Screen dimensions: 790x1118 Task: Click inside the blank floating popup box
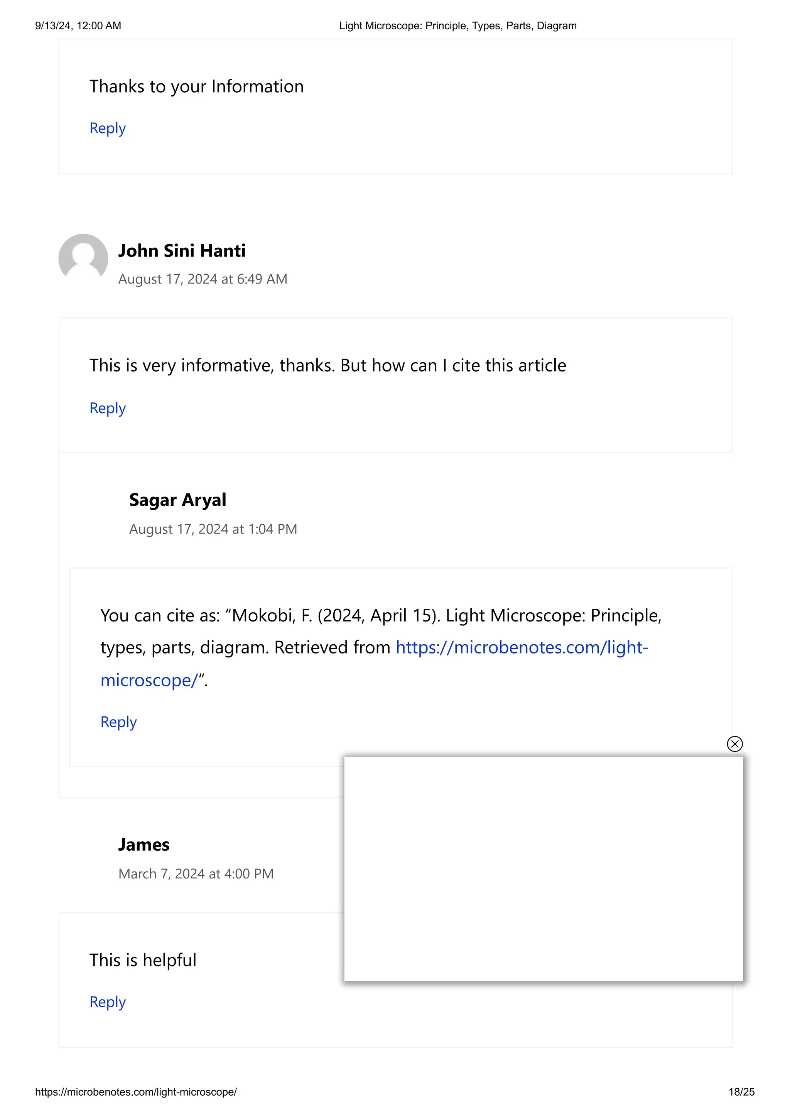pyautogui.click(x=543, y=869)
